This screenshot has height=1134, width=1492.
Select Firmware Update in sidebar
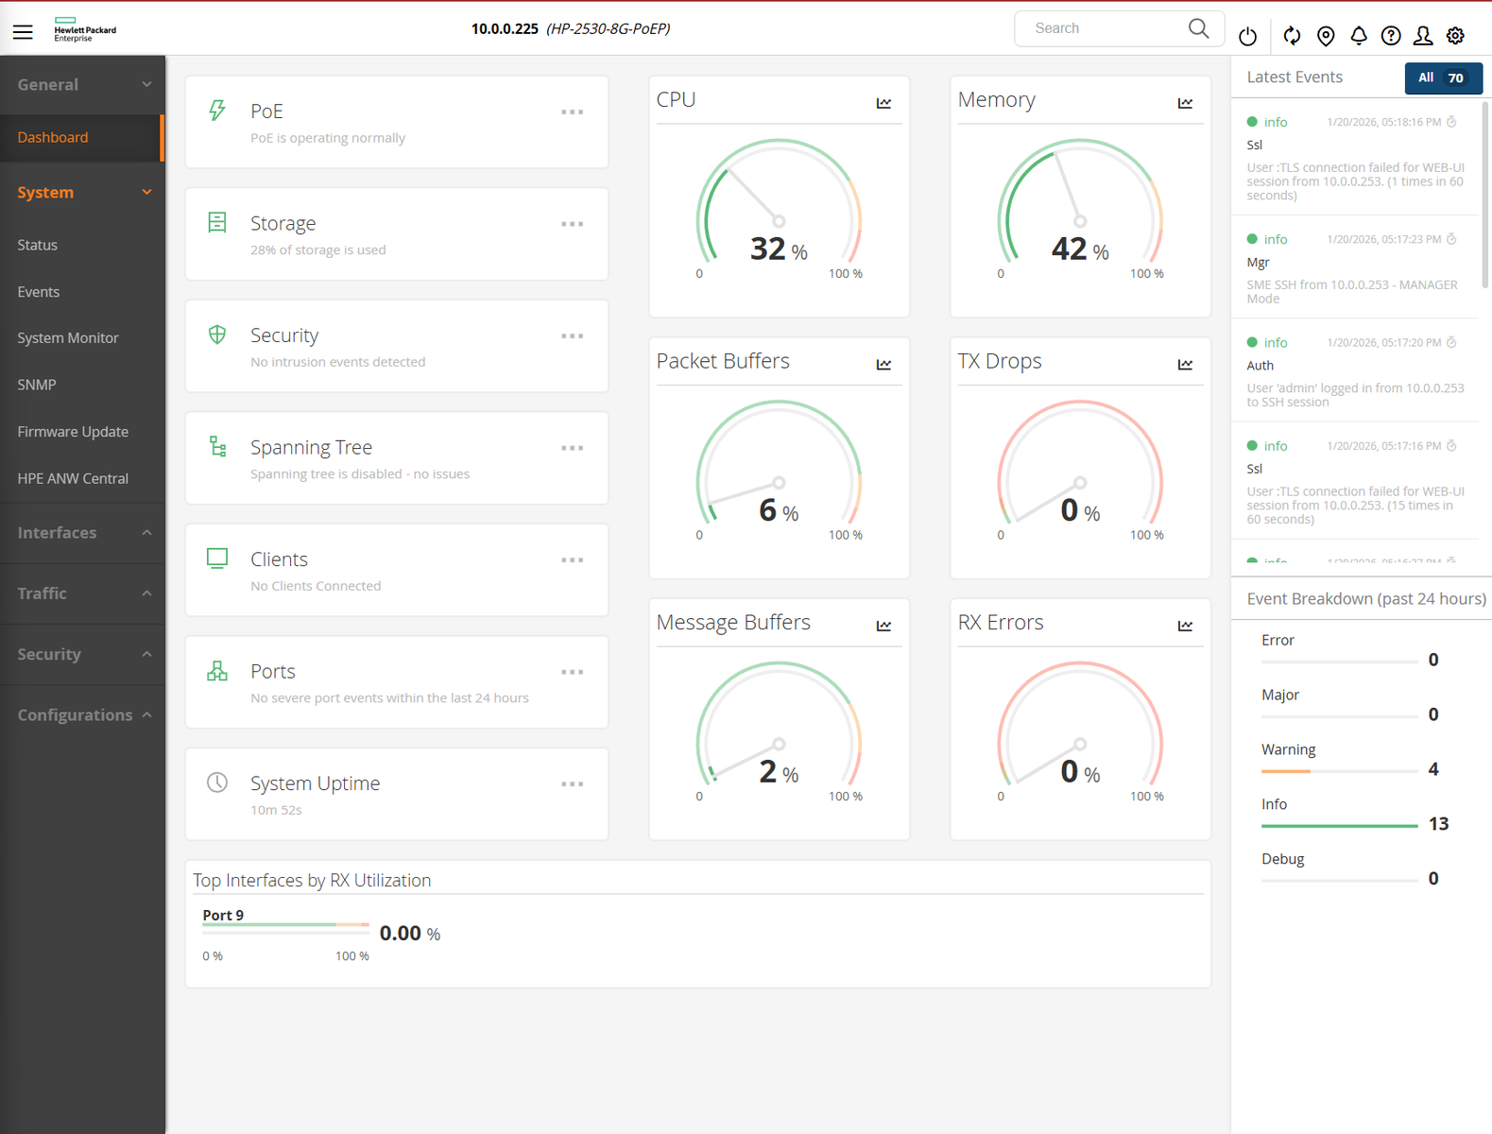(x=73, y=432)
